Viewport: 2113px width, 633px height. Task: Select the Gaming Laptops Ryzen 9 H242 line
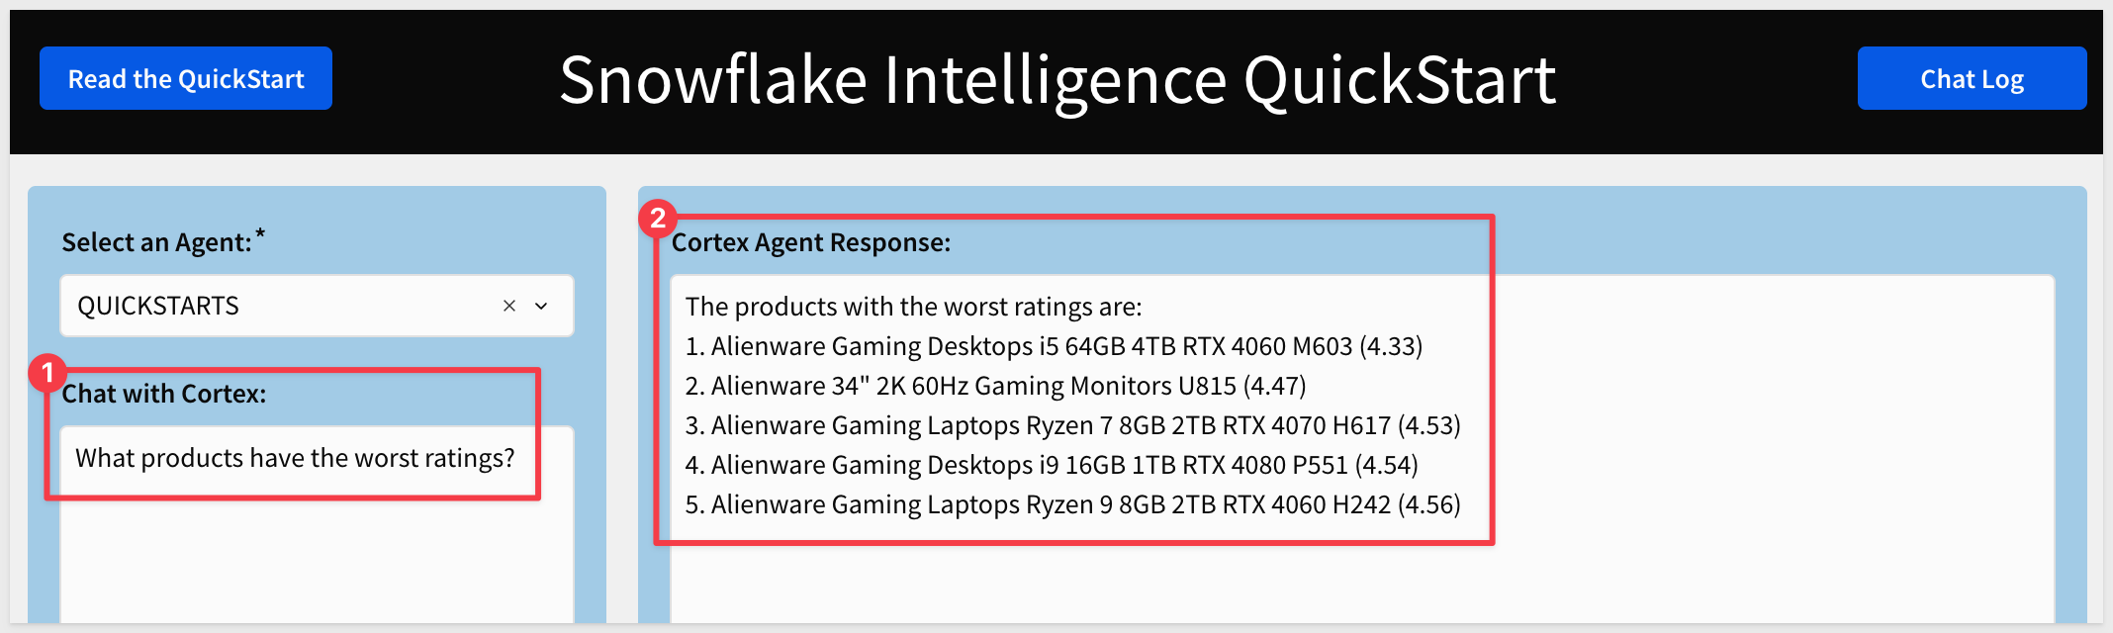pos(1072,504)
